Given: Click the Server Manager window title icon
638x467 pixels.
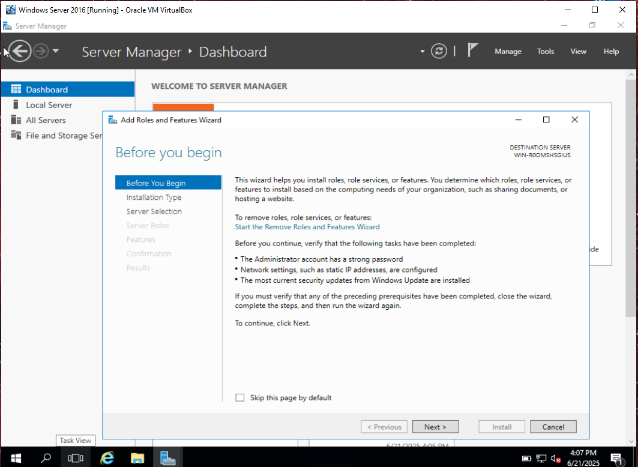Looking at the screenshot, I should [x=7, y=26].
